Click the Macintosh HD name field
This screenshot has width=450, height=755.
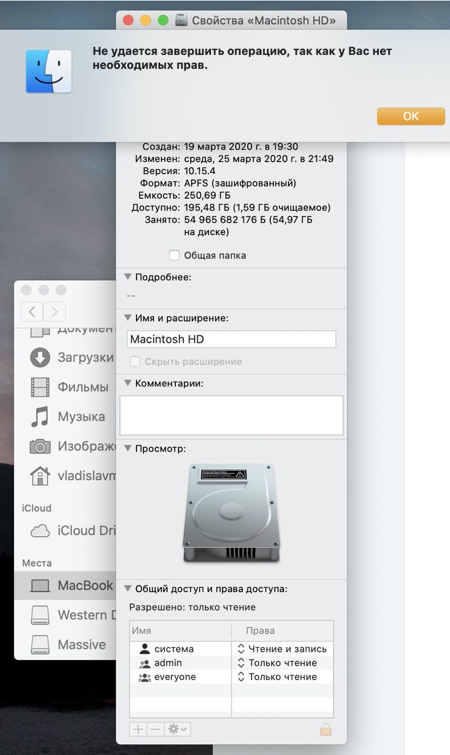(231, 339)
